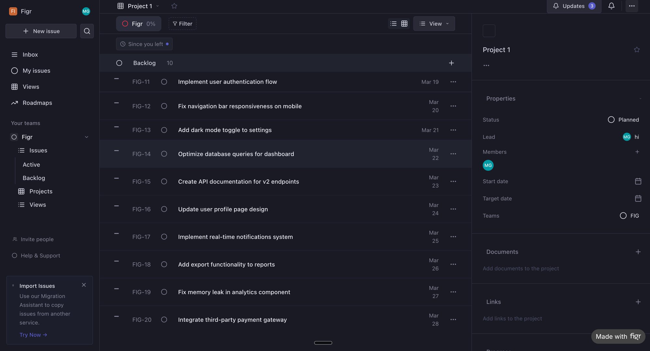Open the Inbox
650x351 pixels.
(30, 55)
